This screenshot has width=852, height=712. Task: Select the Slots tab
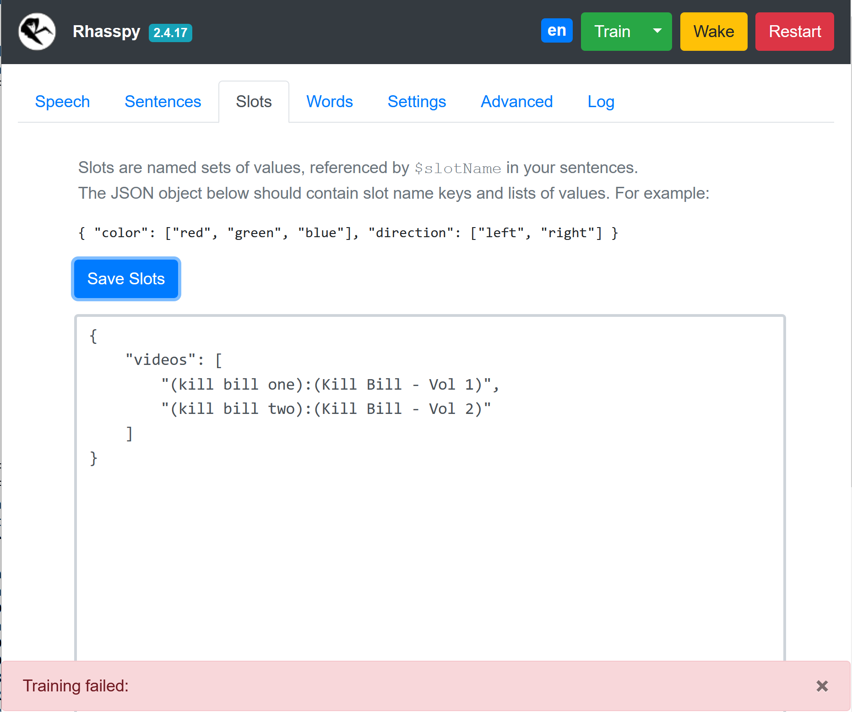pos(254,102)
